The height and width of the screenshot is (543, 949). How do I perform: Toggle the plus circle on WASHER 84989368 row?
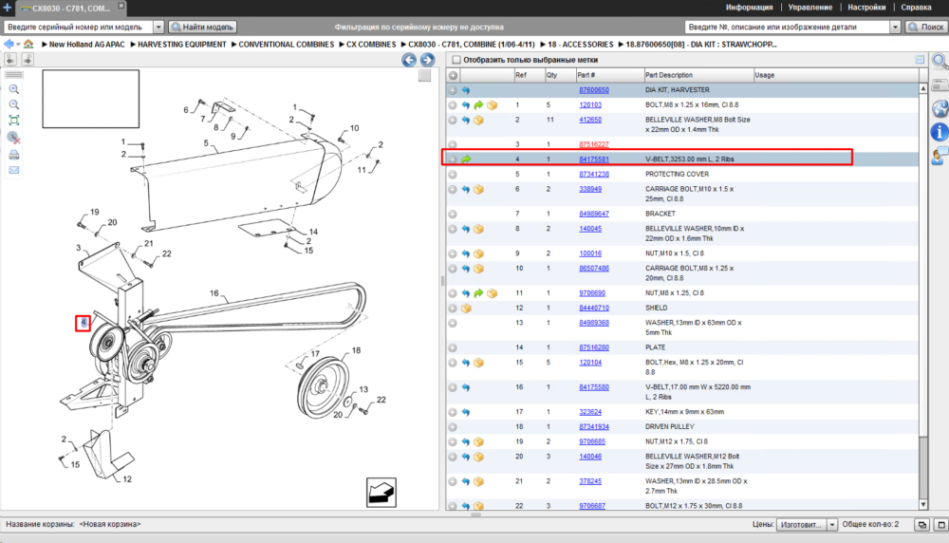coord(453,324)
